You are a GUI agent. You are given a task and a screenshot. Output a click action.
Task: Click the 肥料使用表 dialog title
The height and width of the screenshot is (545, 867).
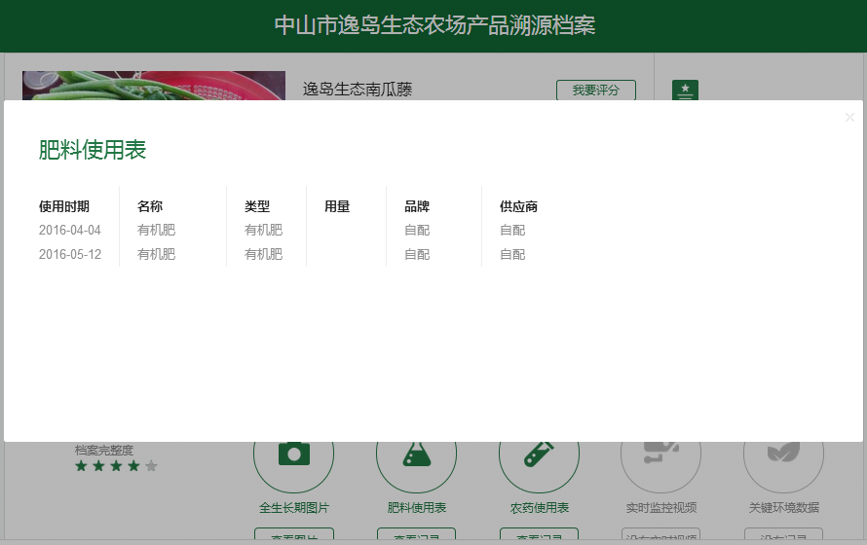(93, 150)
